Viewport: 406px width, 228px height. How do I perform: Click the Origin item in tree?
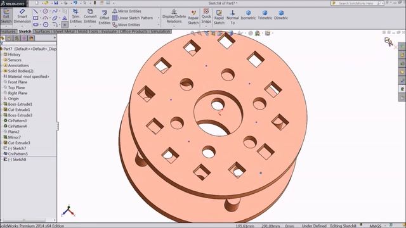tap(13, 99)
